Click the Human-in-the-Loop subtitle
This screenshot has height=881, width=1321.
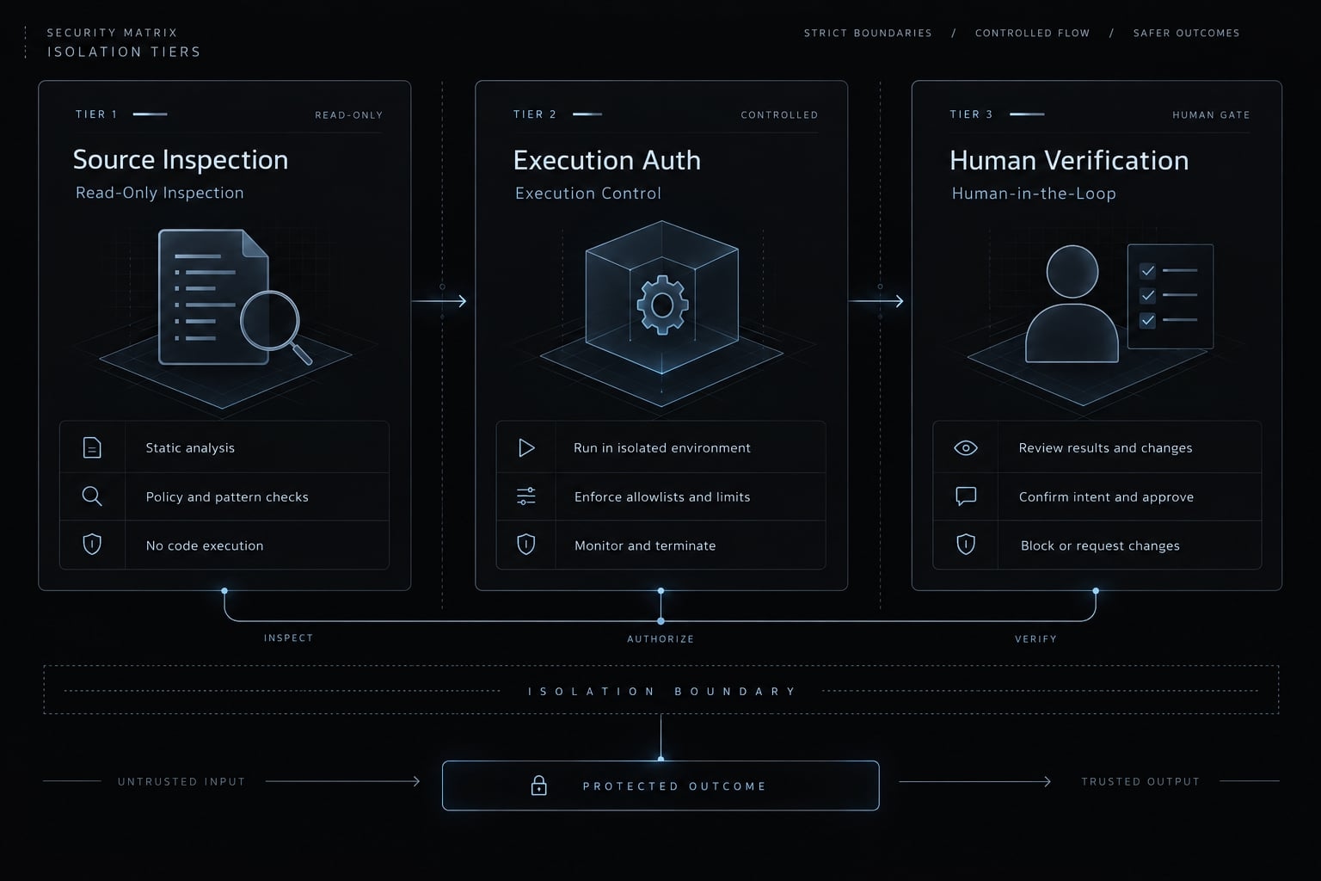1034,194
